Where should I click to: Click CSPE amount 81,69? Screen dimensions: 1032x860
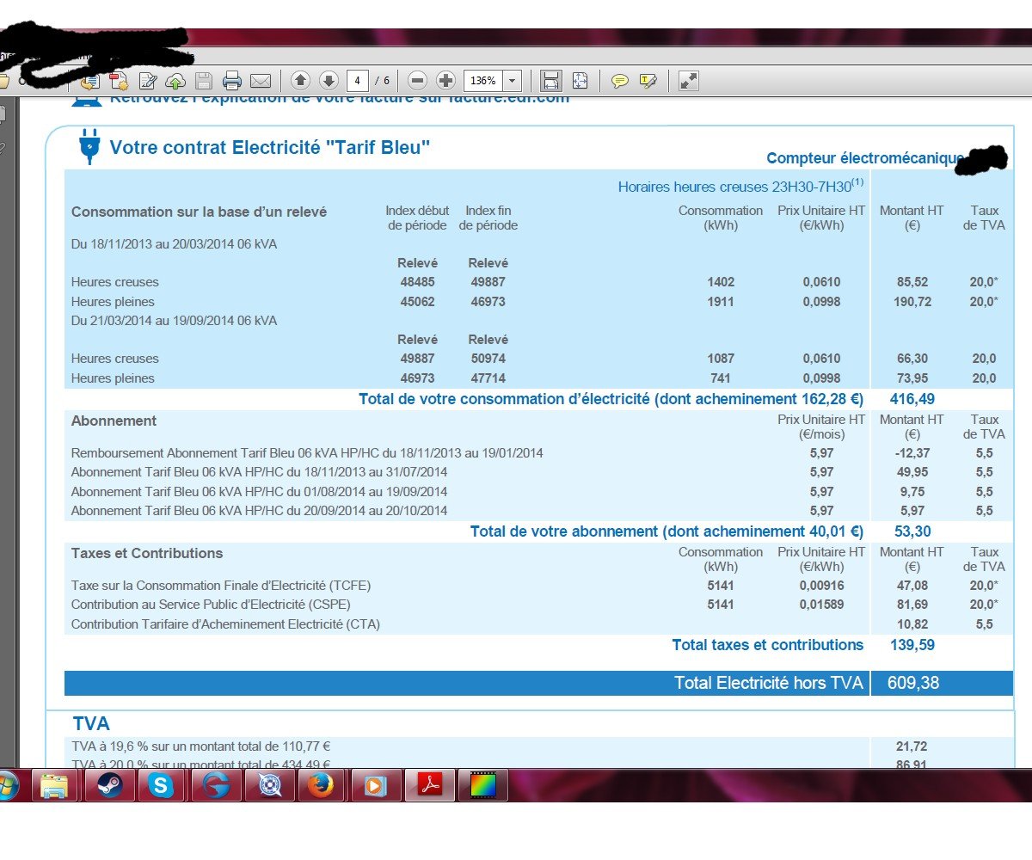tap(912, 605)
